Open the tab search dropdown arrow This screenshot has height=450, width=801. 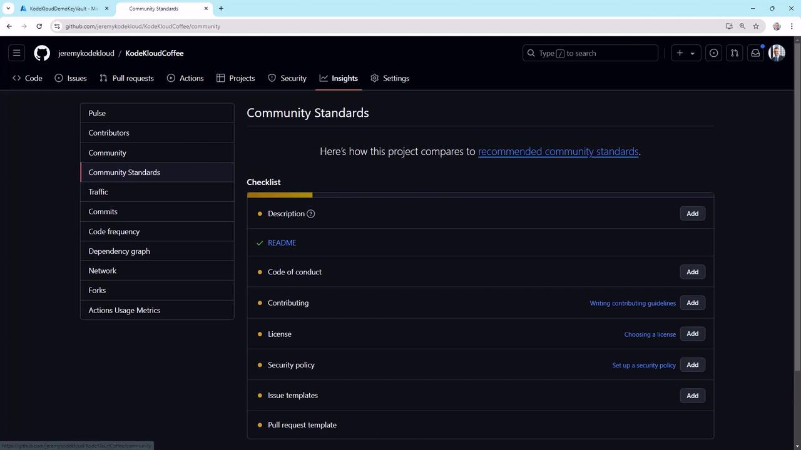click(x=8, y=8)
